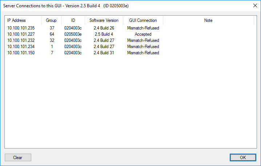This screenshot has width=261, height=166.
Task: Click the Clear button
Action: click(x=18, y=158)
